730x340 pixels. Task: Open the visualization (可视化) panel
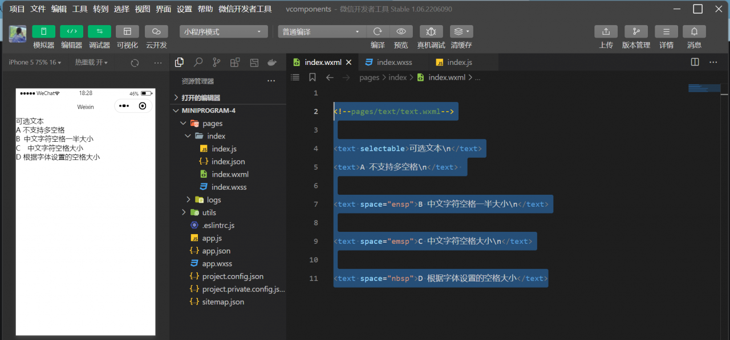(127, 32)
